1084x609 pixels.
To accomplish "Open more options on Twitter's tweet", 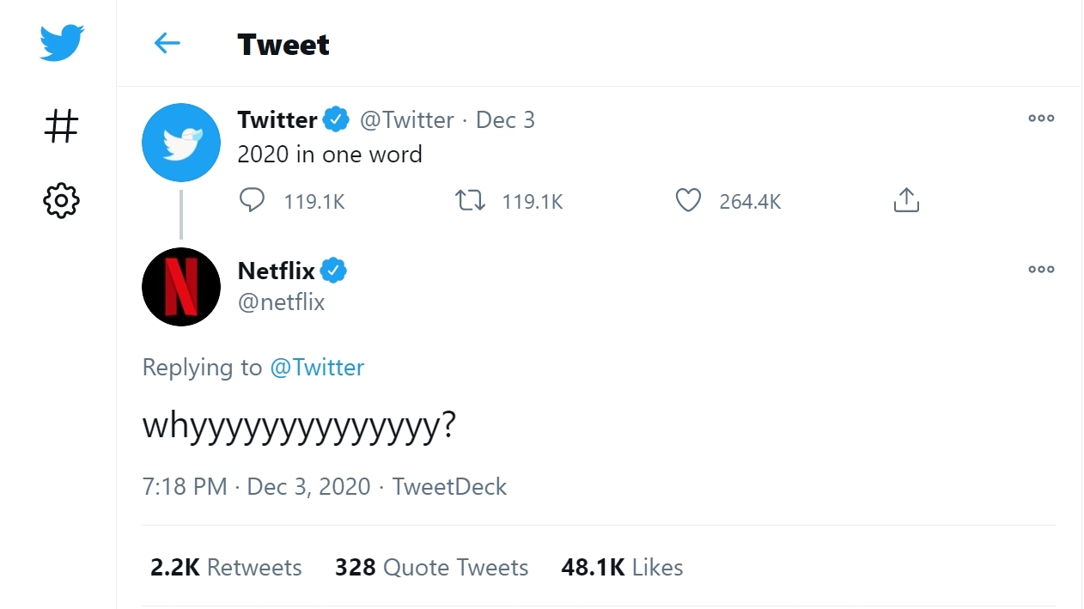I will (1041, 119).
